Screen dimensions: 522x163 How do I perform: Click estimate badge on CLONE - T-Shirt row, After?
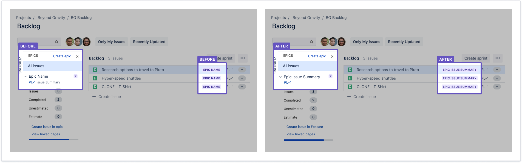click(x=497, y=87)
